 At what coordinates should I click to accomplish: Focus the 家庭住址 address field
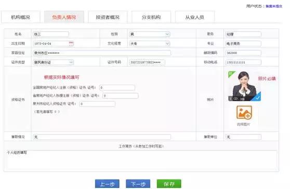(102, 53)
